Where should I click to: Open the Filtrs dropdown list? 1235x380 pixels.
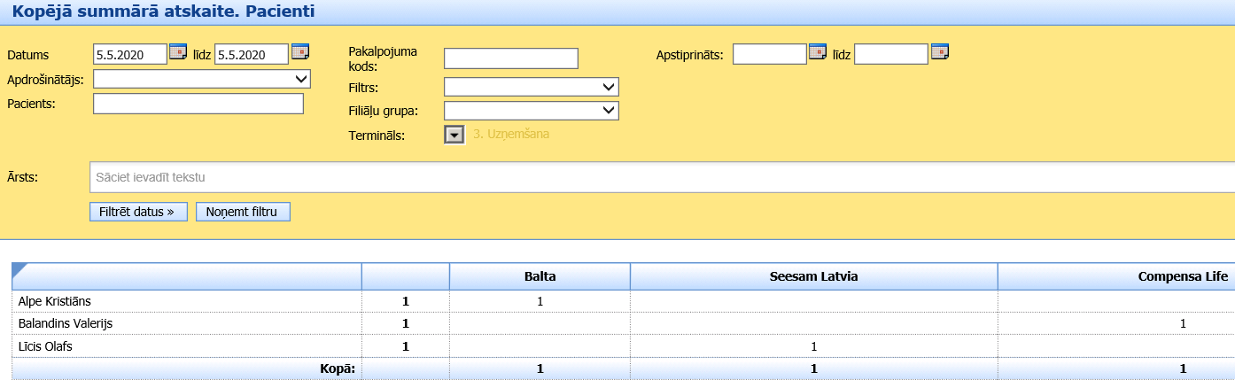coord(531,87)
